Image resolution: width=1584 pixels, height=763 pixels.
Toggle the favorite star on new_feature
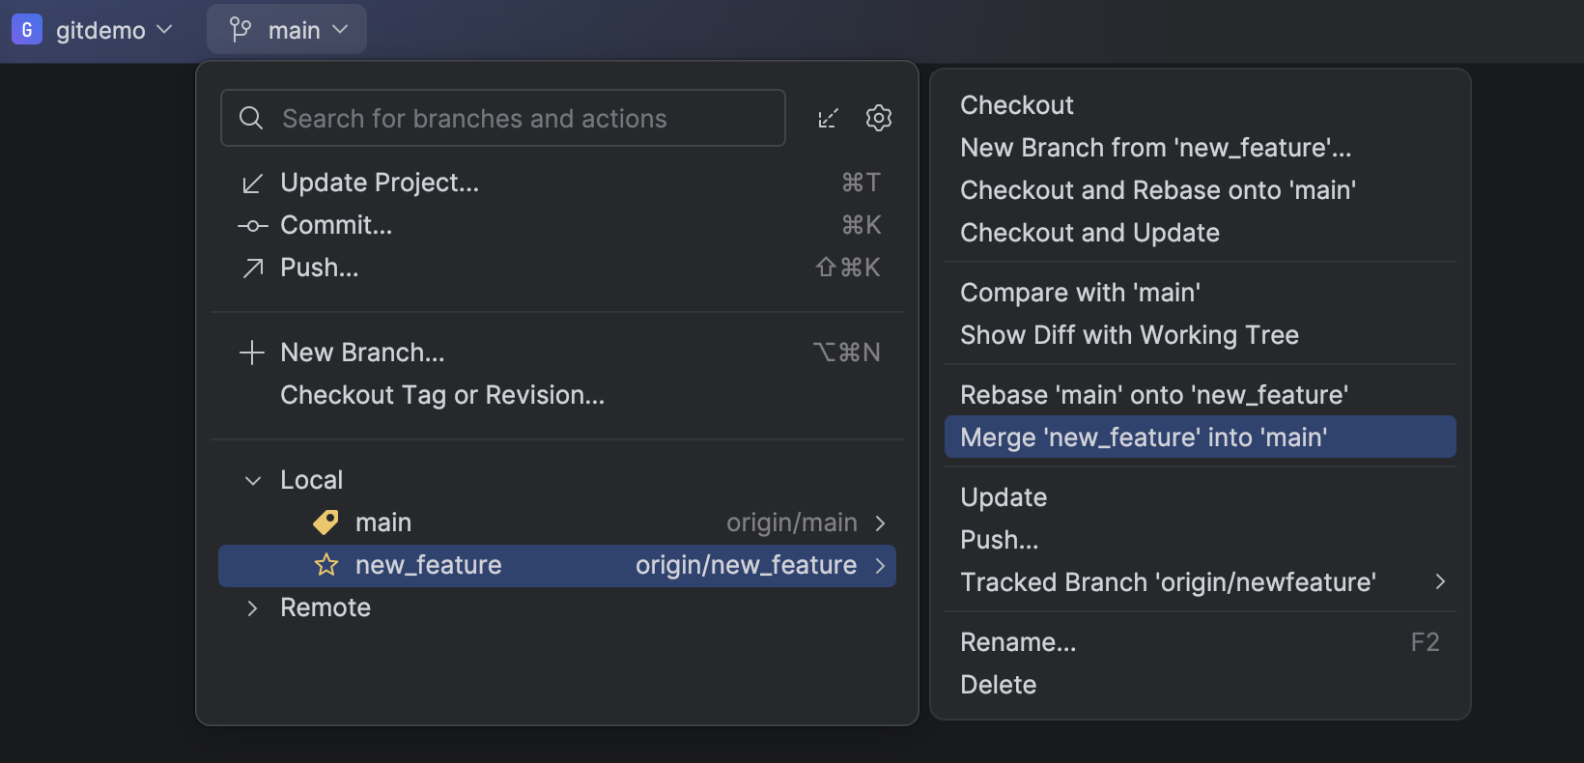(x=326, y=565)
